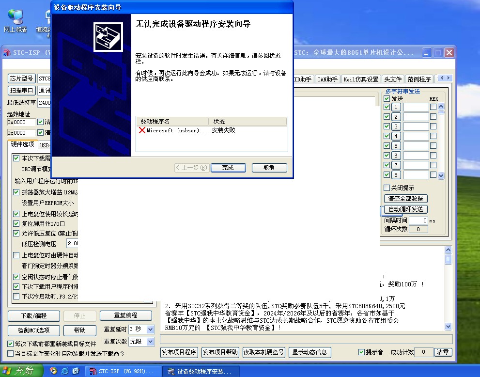Click the 扫描串口 button
Viewport: 480px width, 377px height.
click(x=21, y=90)
